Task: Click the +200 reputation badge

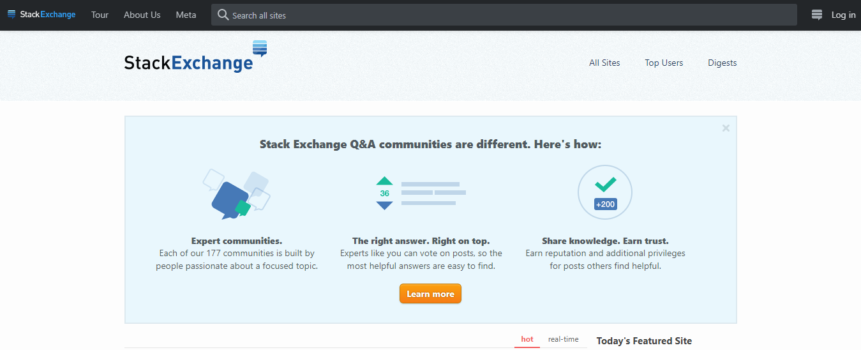Action: (x=605, y=204)
